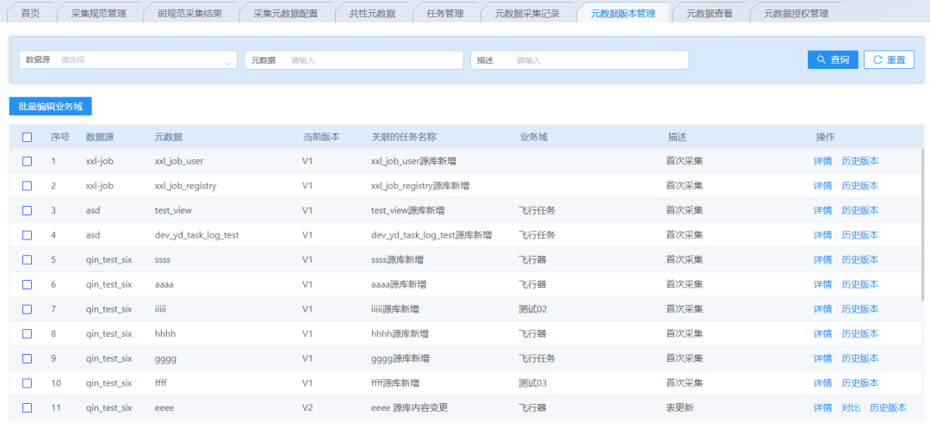Tick the checkbox for row 11 eeee
930x428 pixels.
pyautogui.click(x=28, y=408)
